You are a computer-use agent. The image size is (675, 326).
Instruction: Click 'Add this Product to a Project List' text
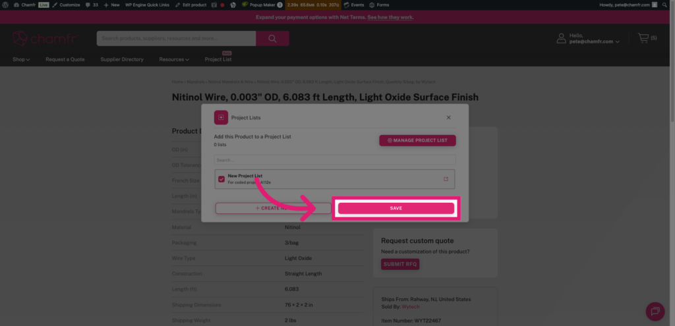pos(252,137)
